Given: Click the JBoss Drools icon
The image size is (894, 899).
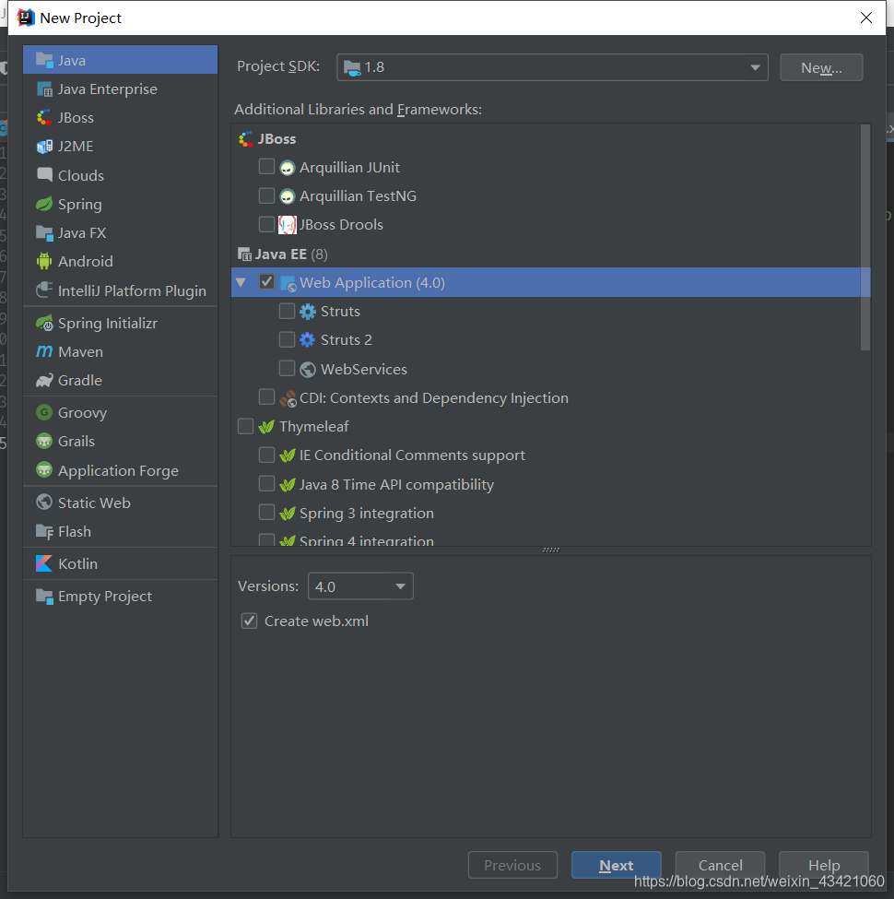Looking at the screenshot, I should pos(288,225).
